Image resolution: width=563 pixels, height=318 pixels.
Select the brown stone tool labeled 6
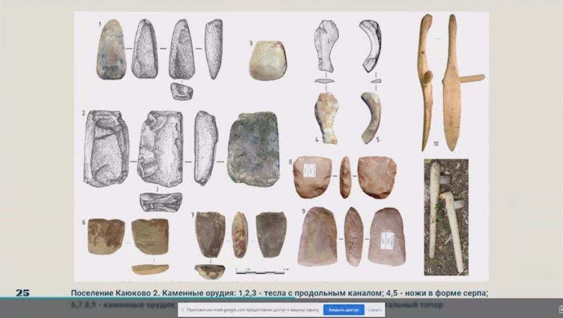106,236
